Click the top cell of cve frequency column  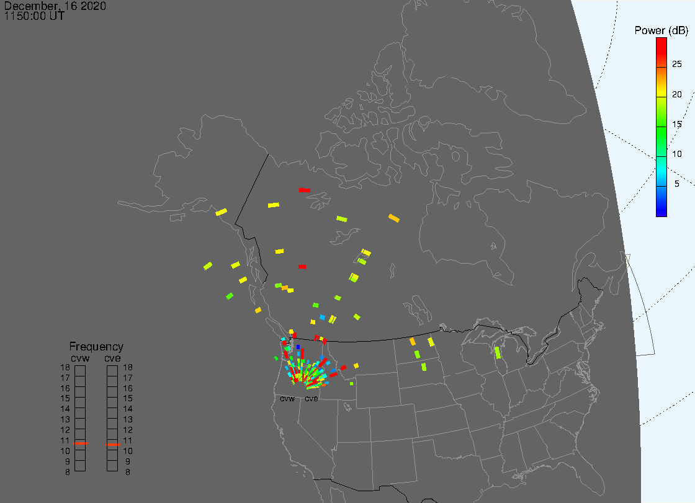[112, 371]
